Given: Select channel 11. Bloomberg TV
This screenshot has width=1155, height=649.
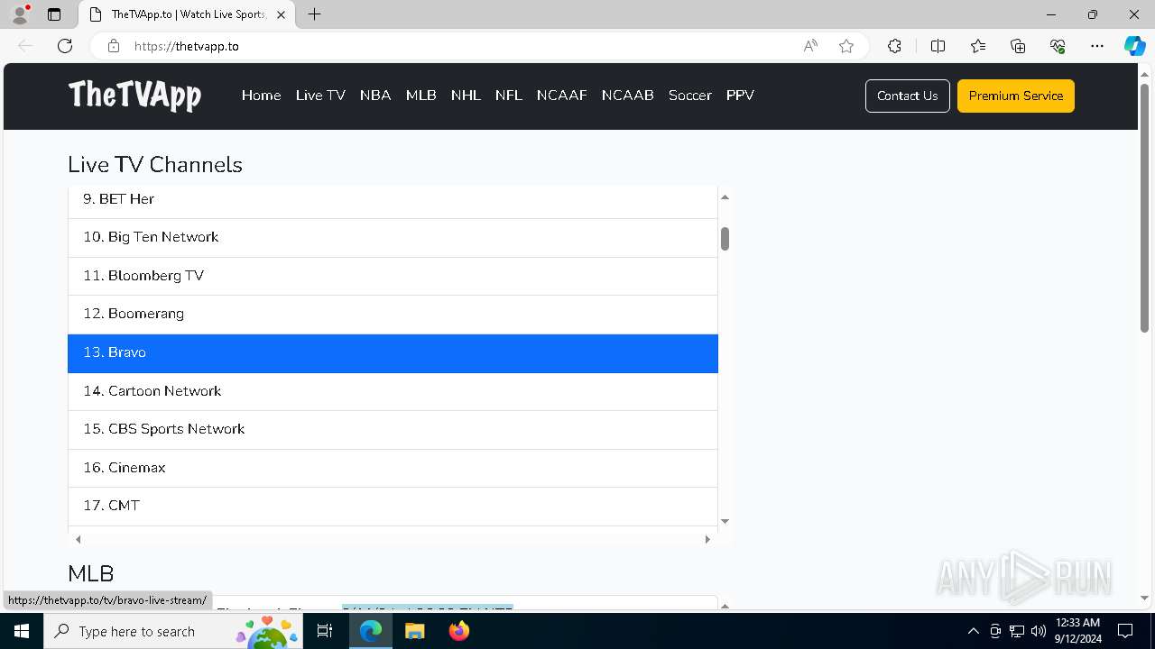Looking at the screenshot, I should click(x=393, y=276).
